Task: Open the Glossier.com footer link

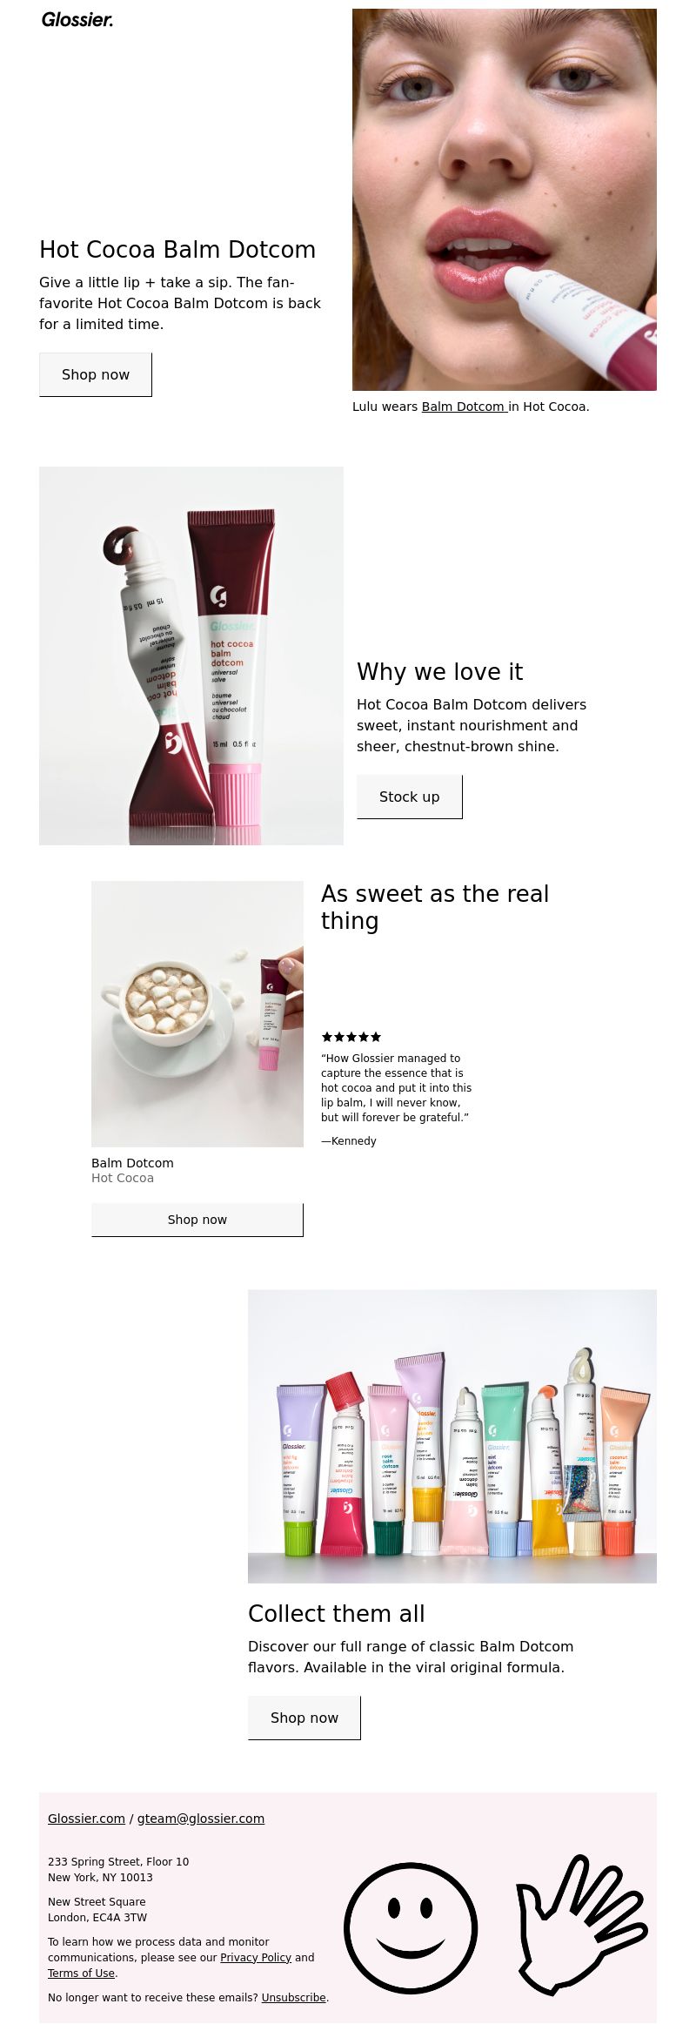Action: [86, 1819]
